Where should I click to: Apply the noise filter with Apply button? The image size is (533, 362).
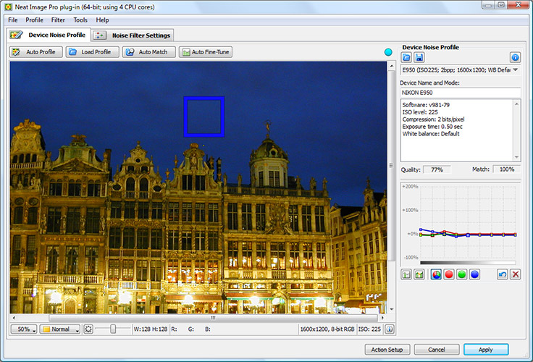click(486, 350)
